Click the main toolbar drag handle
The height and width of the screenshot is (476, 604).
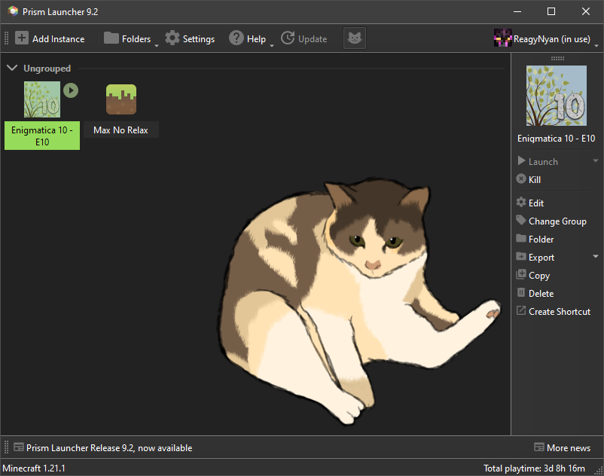(x=6, y=38)
